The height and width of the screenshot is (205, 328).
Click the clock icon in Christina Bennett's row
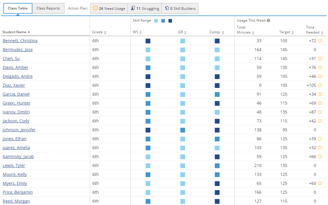[x=320, y=41]
